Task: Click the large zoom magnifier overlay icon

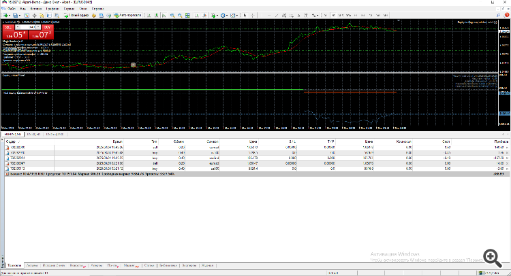Action: (x=493, y=258)
